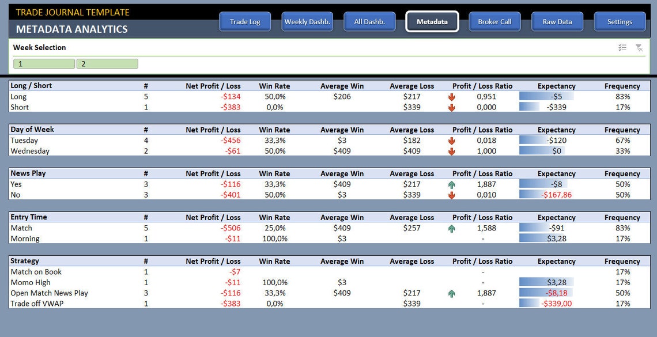Click the red down arrow in the Wednesday row
657x337 pixels.
pos(451,150)
